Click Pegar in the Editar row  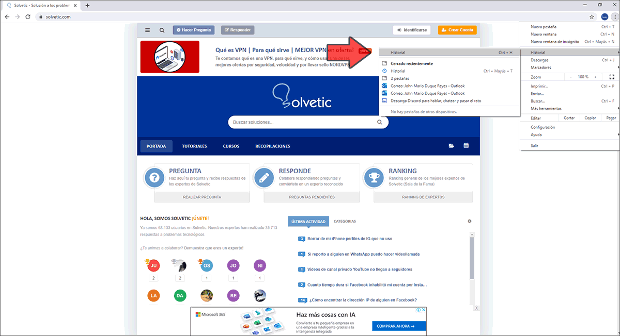pyautogui.click(x=611, y=118)
